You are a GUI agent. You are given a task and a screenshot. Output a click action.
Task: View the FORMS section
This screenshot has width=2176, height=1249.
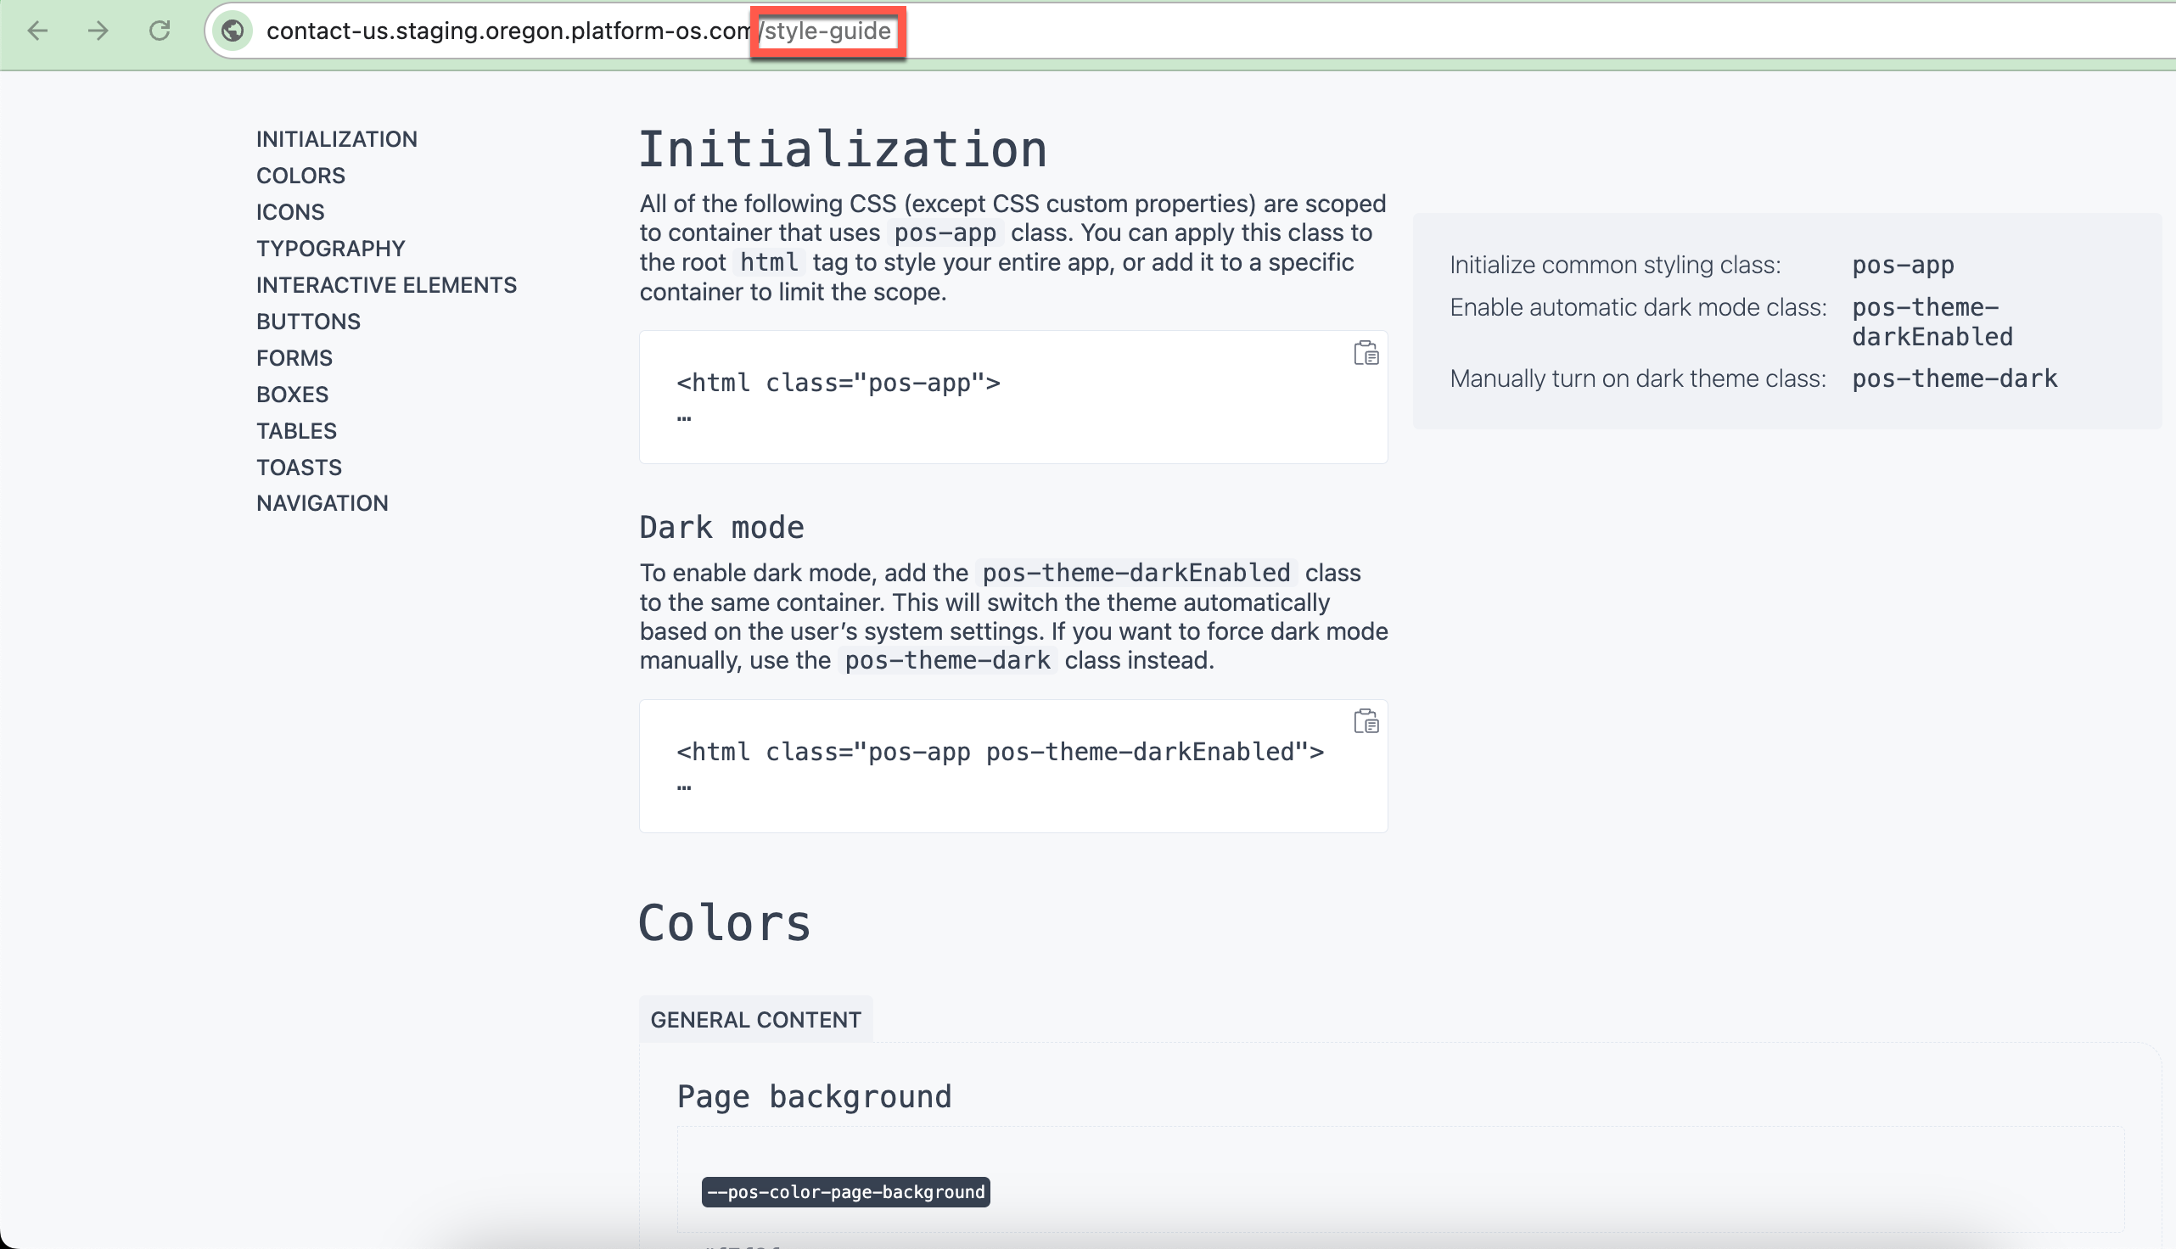(x=294, y=358)
